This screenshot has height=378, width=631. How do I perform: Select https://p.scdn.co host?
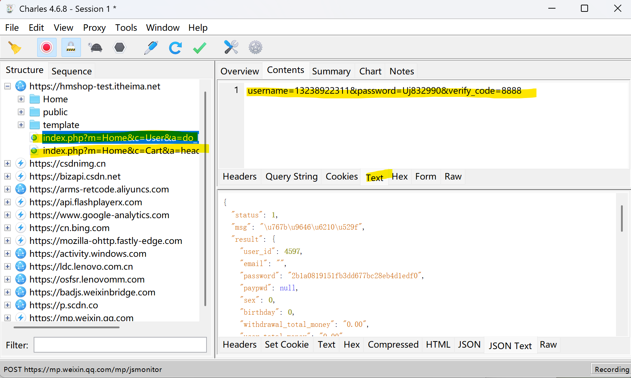pyautogui.click(x=64, y=305)
